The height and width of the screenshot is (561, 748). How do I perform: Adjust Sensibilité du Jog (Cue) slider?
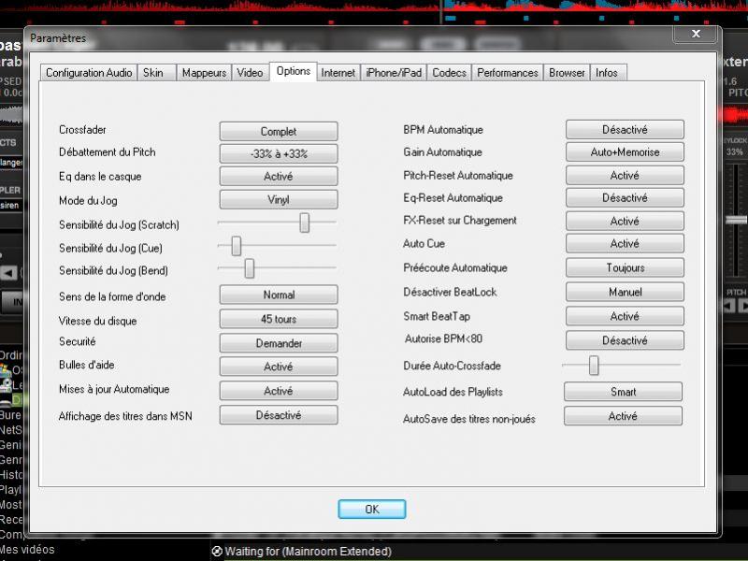click(237, 246)
